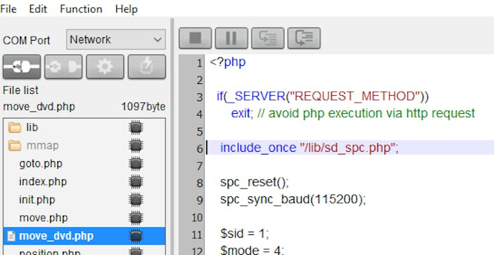This screenshot has width=494, height=255.
Task: Open the COM Port Network dropdown
Action: click(115, 39)
